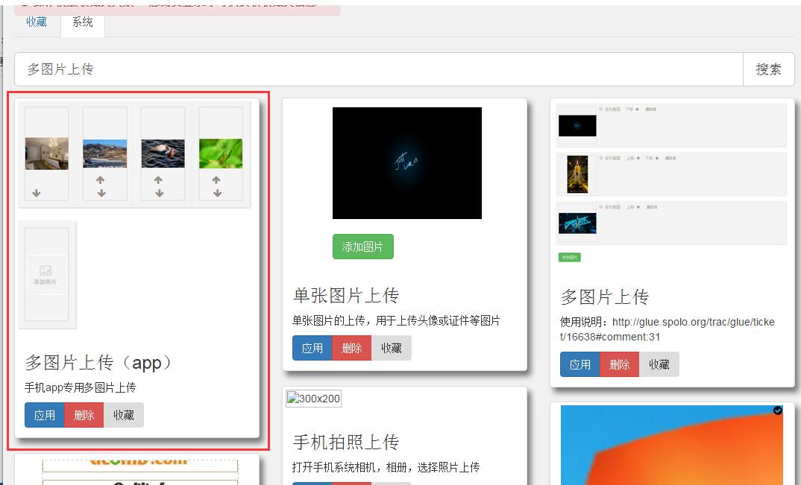Click down arrow under bird-on-water photo
Screen dimensions: 801x485
[160, 193]
